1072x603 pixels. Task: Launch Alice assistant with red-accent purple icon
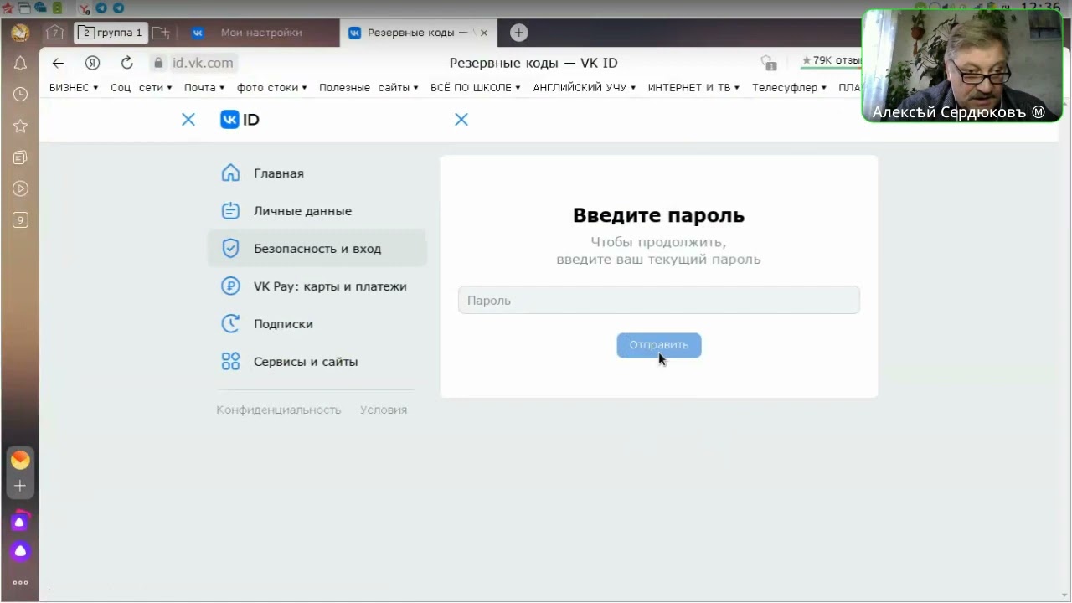20,521
